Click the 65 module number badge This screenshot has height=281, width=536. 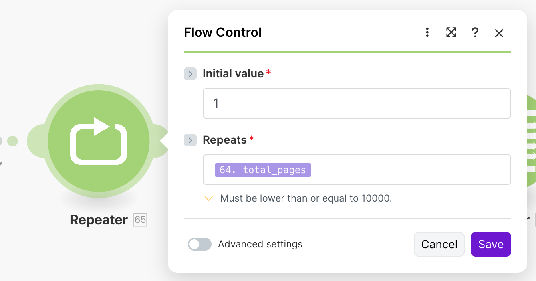point(140,220)
